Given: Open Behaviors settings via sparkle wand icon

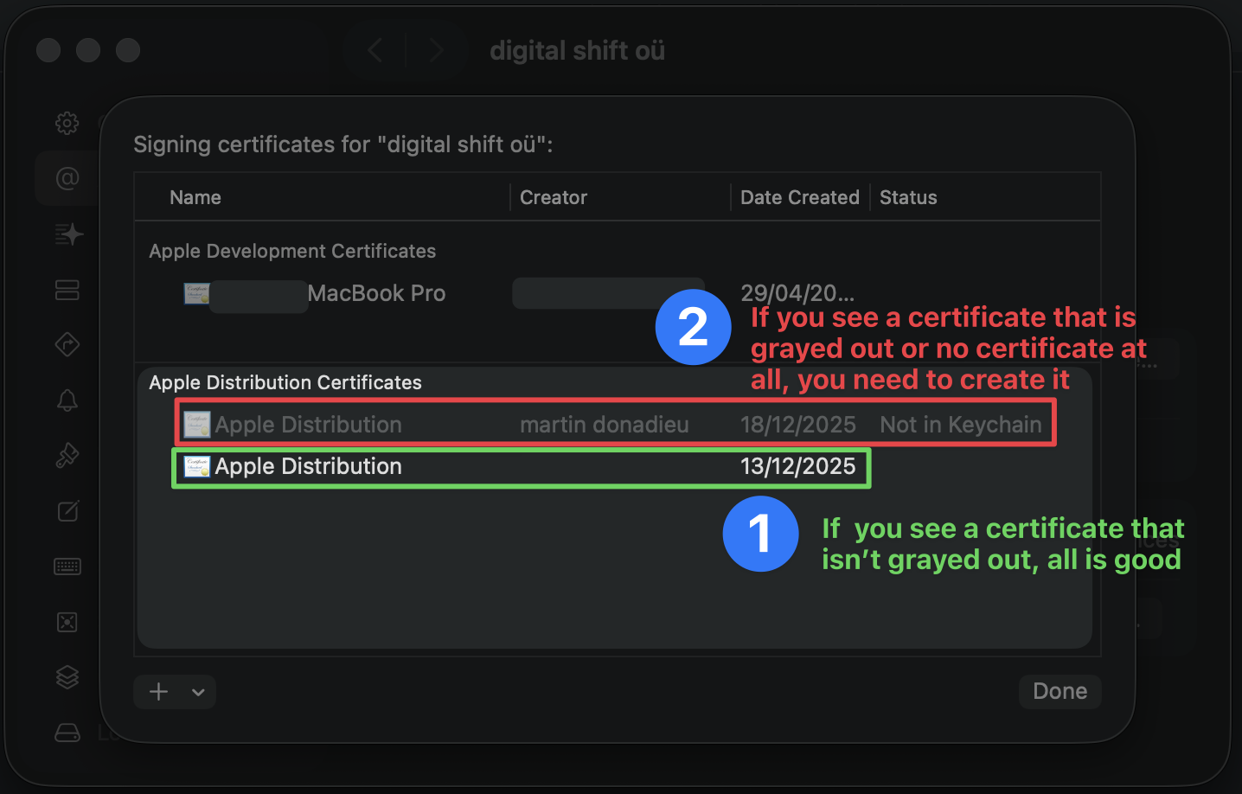Looking at the screenshot, I should click(x=67, y=234).
